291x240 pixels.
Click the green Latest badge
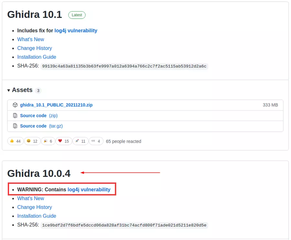click(77, 15)
